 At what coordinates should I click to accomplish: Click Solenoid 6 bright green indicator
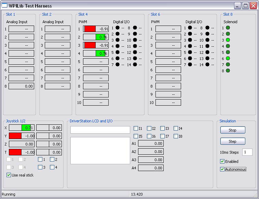click(x=228, y=58)
